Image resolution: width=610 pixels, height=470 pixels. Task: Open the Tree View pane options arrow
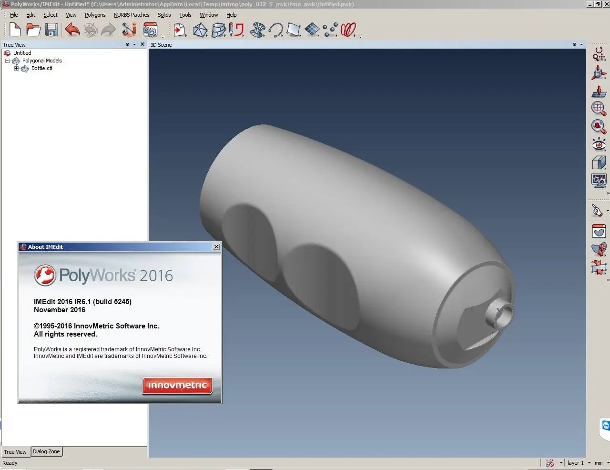coord(134,44)
